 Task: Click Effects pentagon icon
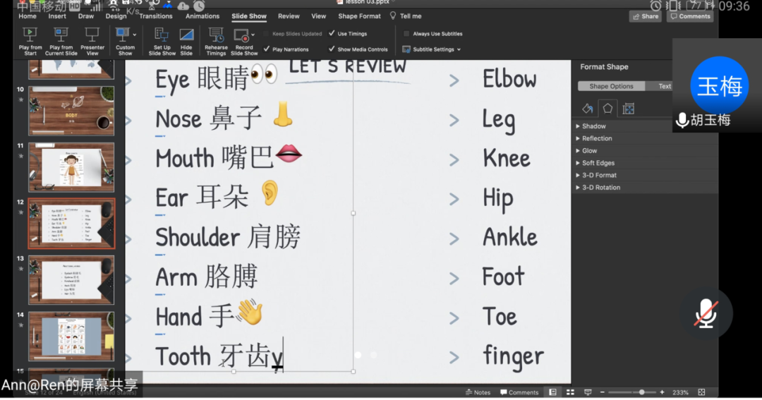coord(607,109)
